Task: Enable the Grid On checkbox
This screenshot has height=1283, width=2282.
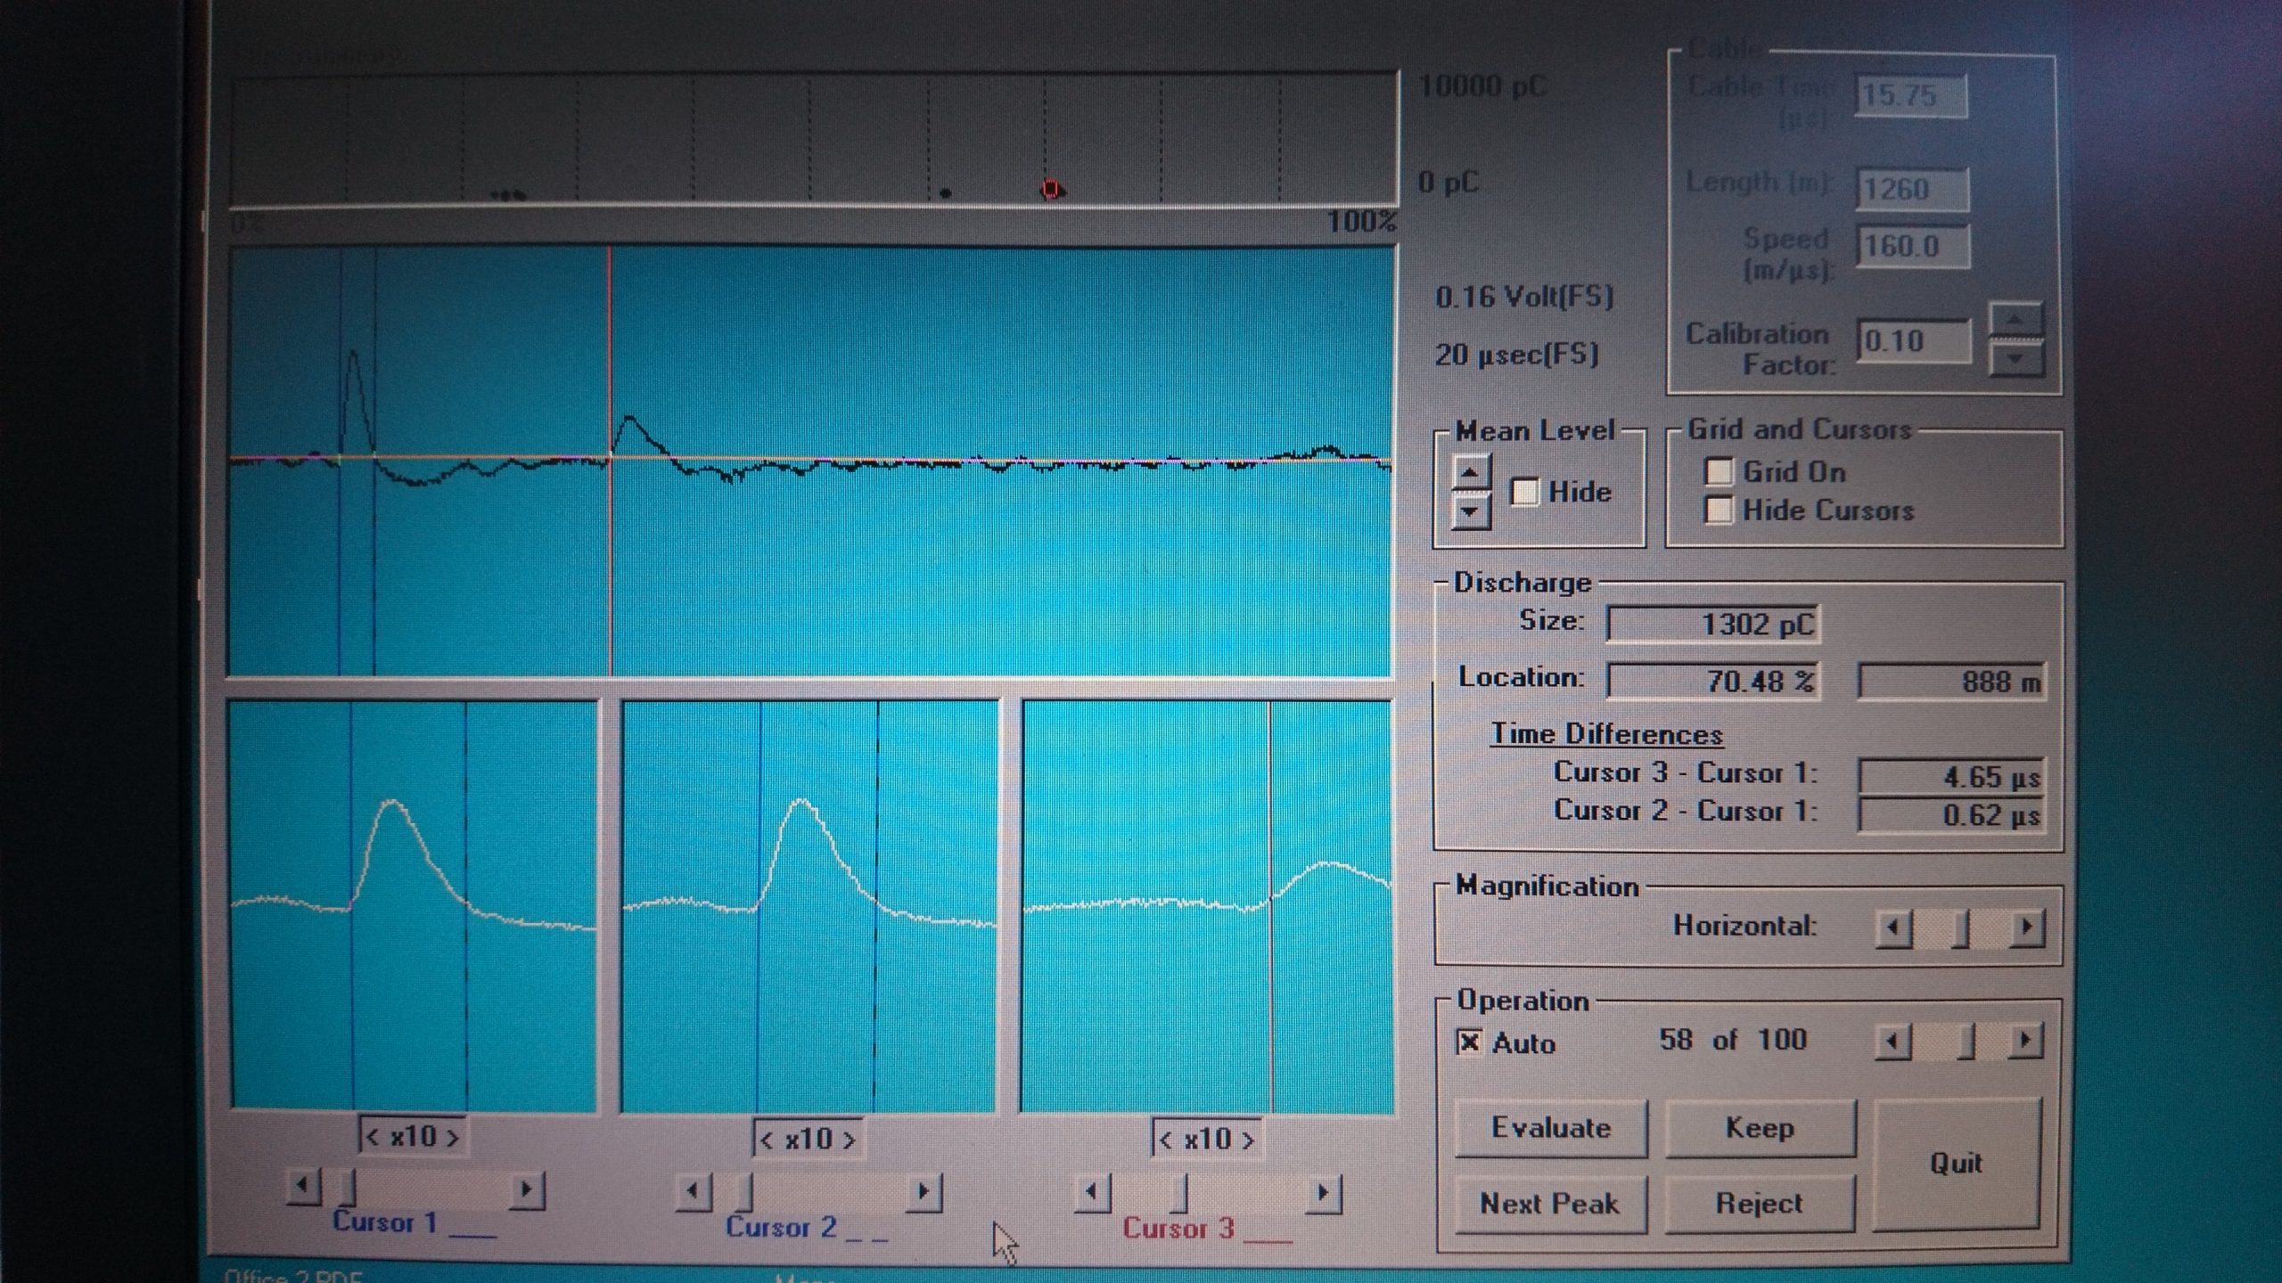Action: click(x=1718, y=471)
